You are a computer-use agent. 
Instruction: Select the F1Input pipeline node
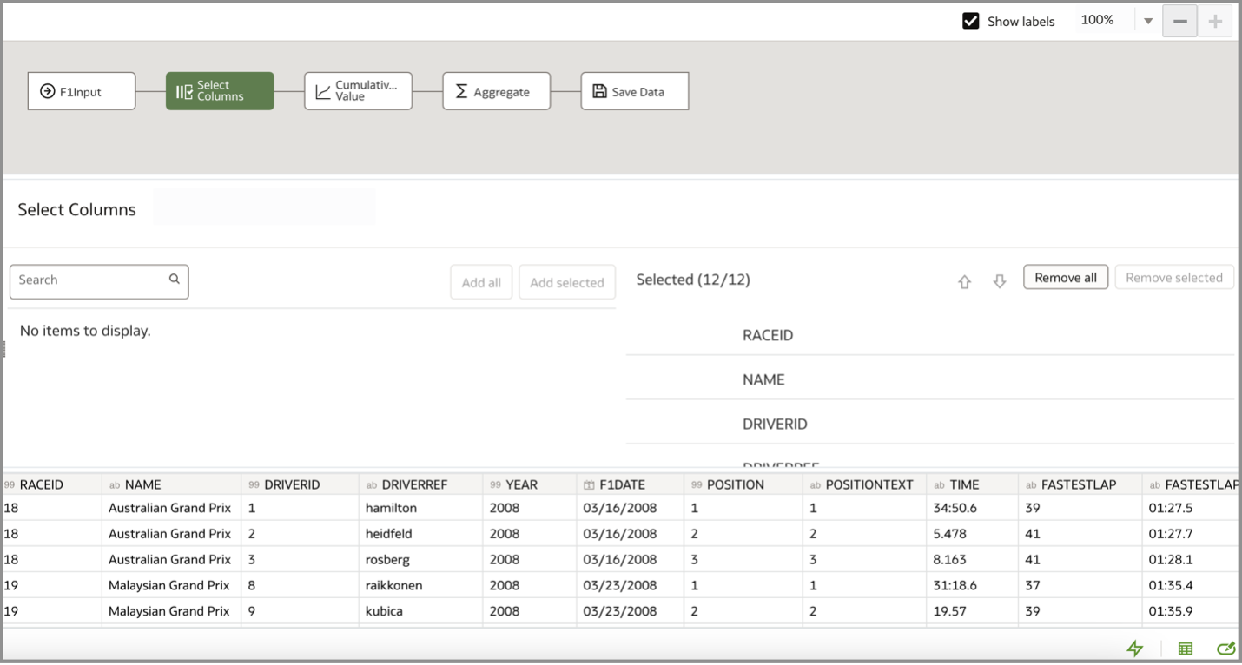(x=82, y=90)
